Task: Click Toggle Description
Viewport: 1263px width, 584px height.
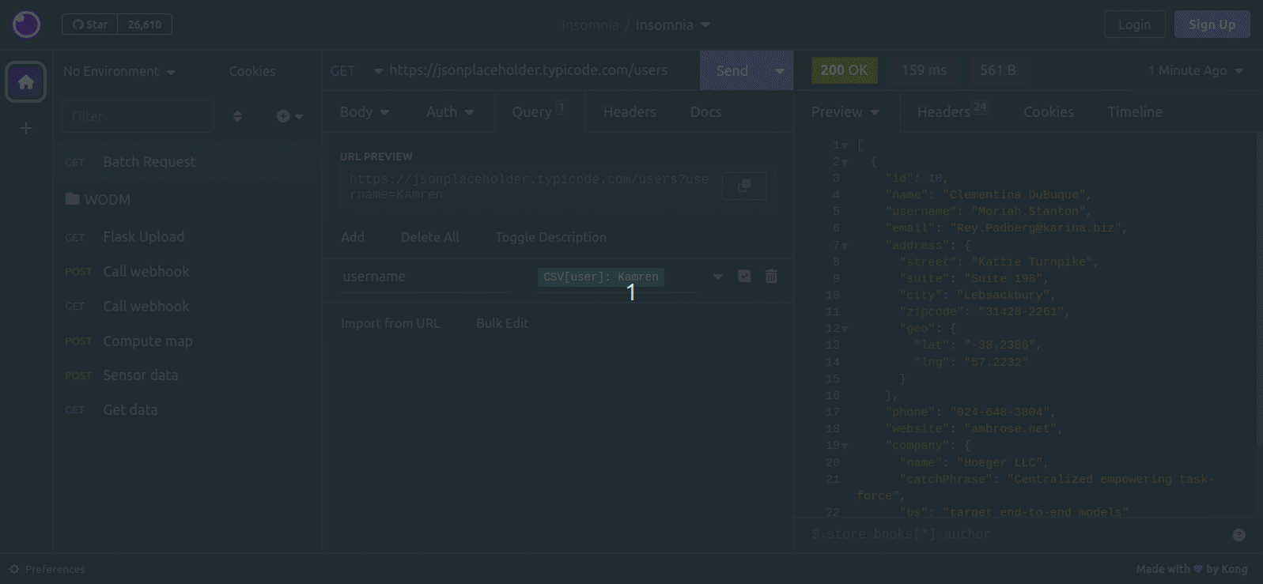Action: pos(550,237)
